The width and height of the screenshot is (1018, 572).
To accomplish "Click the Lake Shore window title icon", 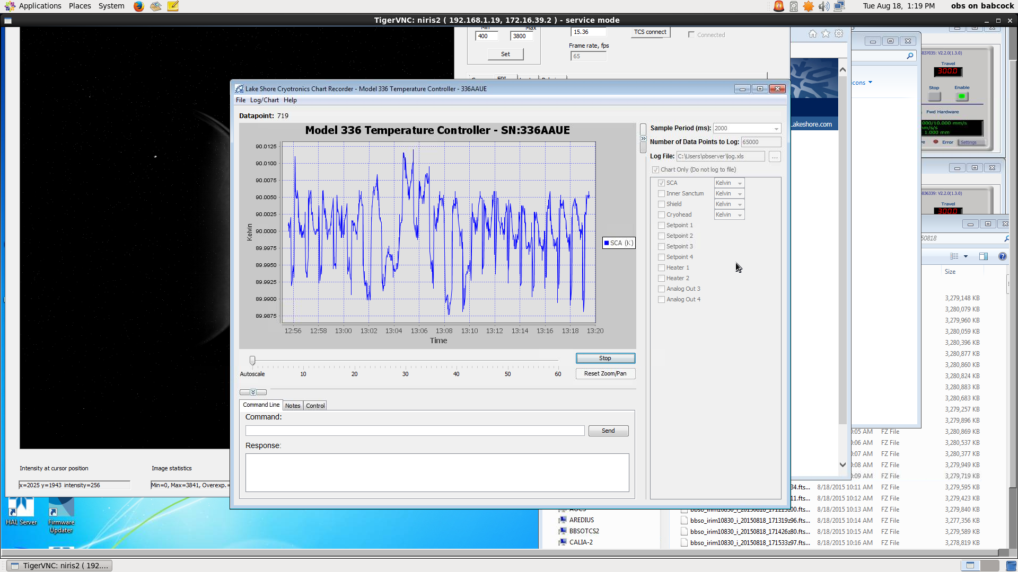I will 239,89.
